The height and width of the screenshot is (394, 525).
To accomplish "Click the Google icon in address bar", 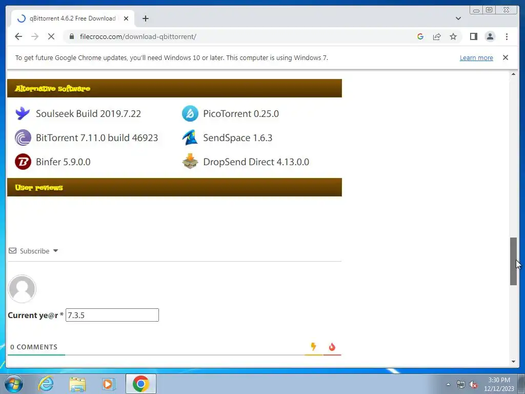I will point(420,36).
